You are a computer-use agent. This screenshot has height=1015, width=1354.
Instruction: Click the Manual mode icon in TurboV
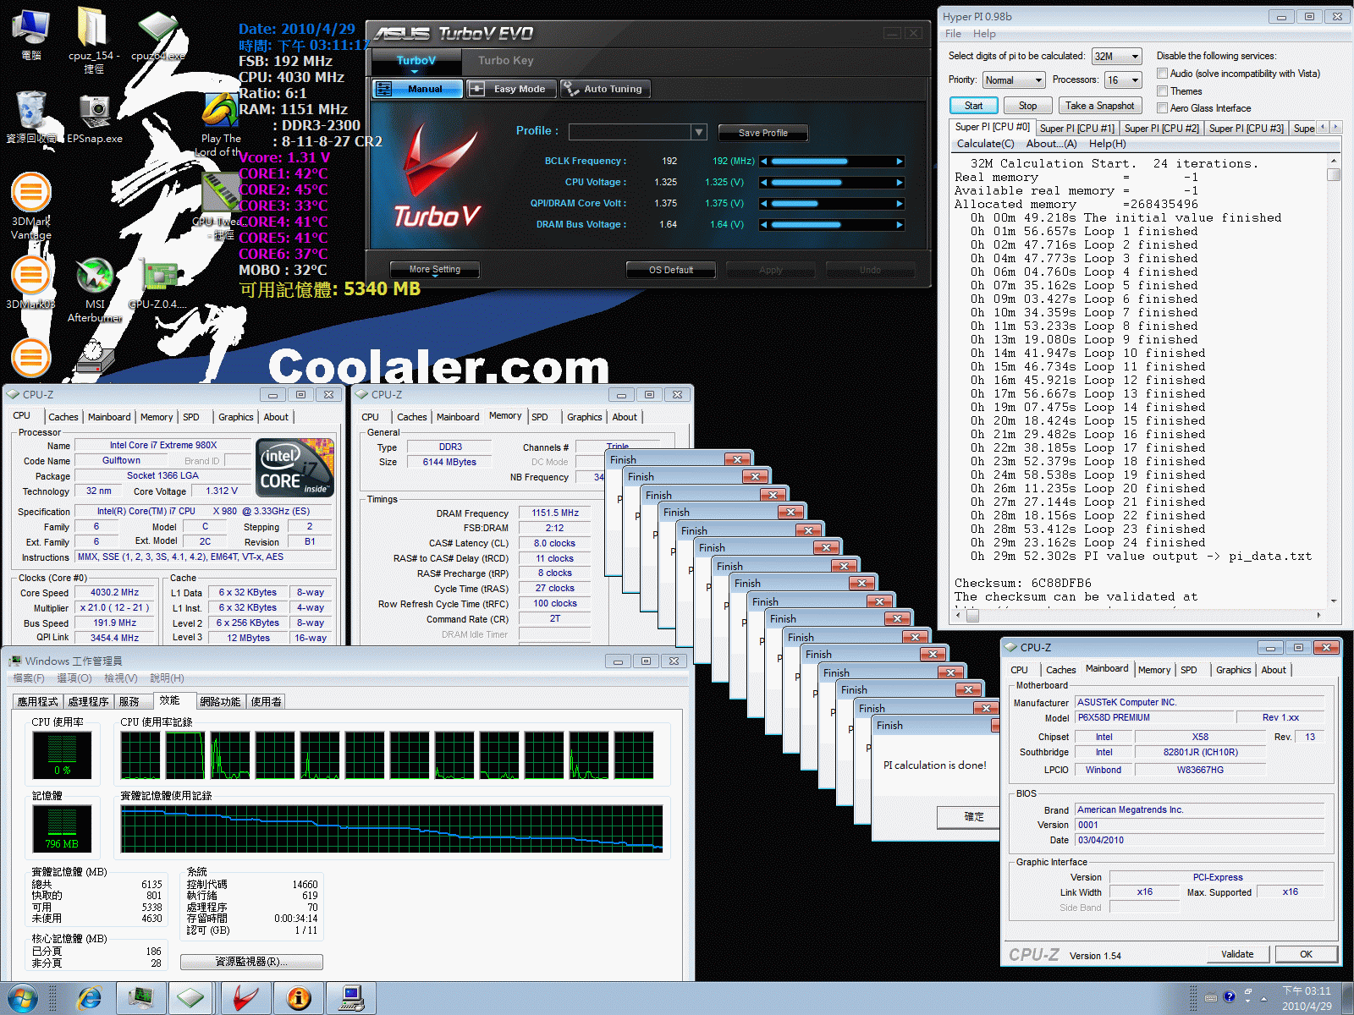tap(384, 89)
